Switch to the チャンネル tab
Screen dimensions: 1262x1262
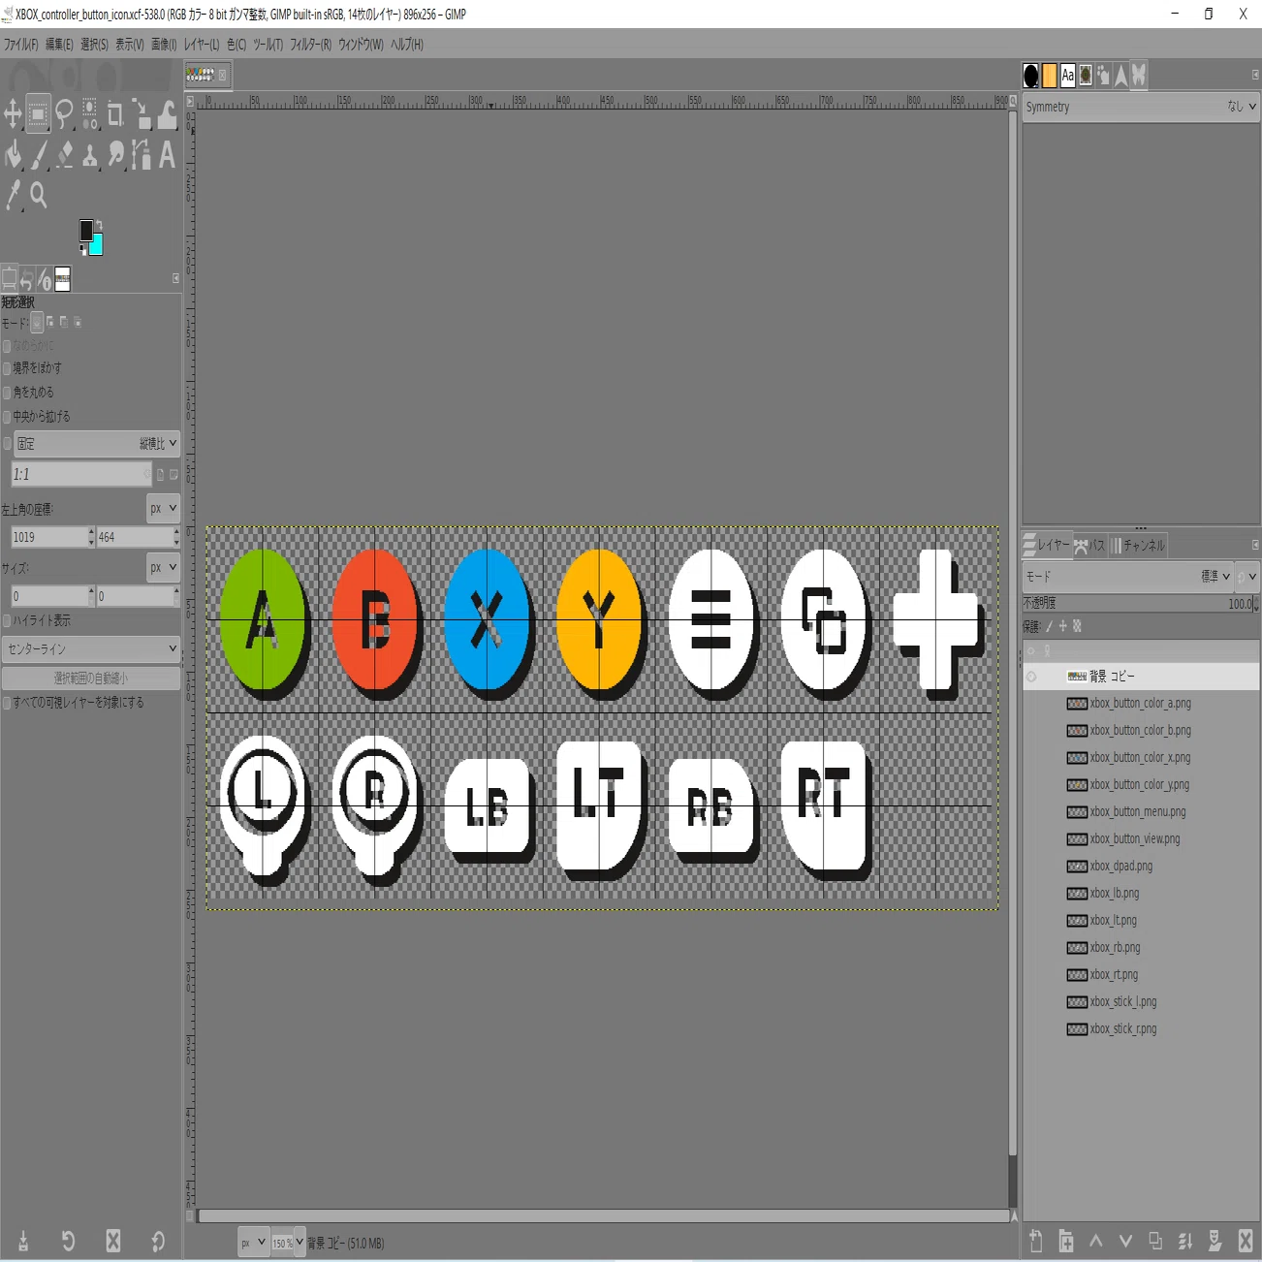tap(1138, 546)
